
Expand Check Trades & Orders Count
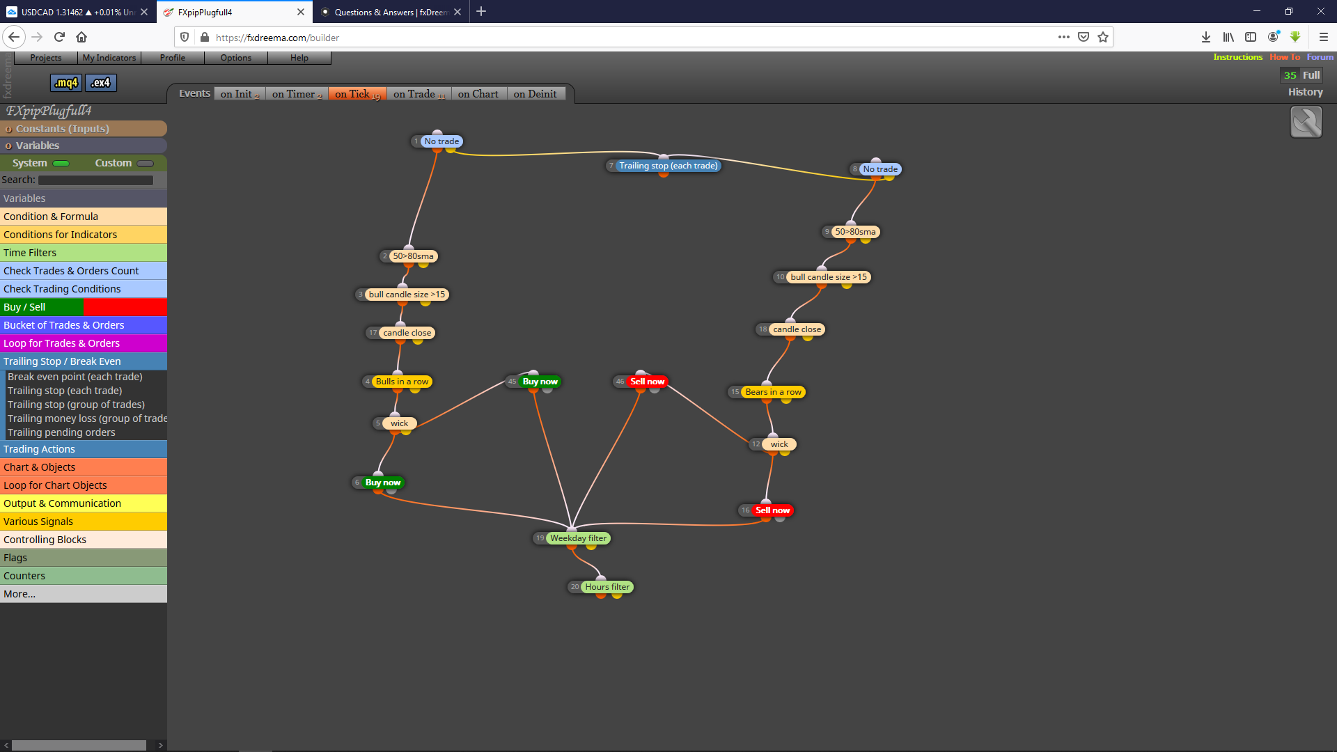(x=84, y=271)
